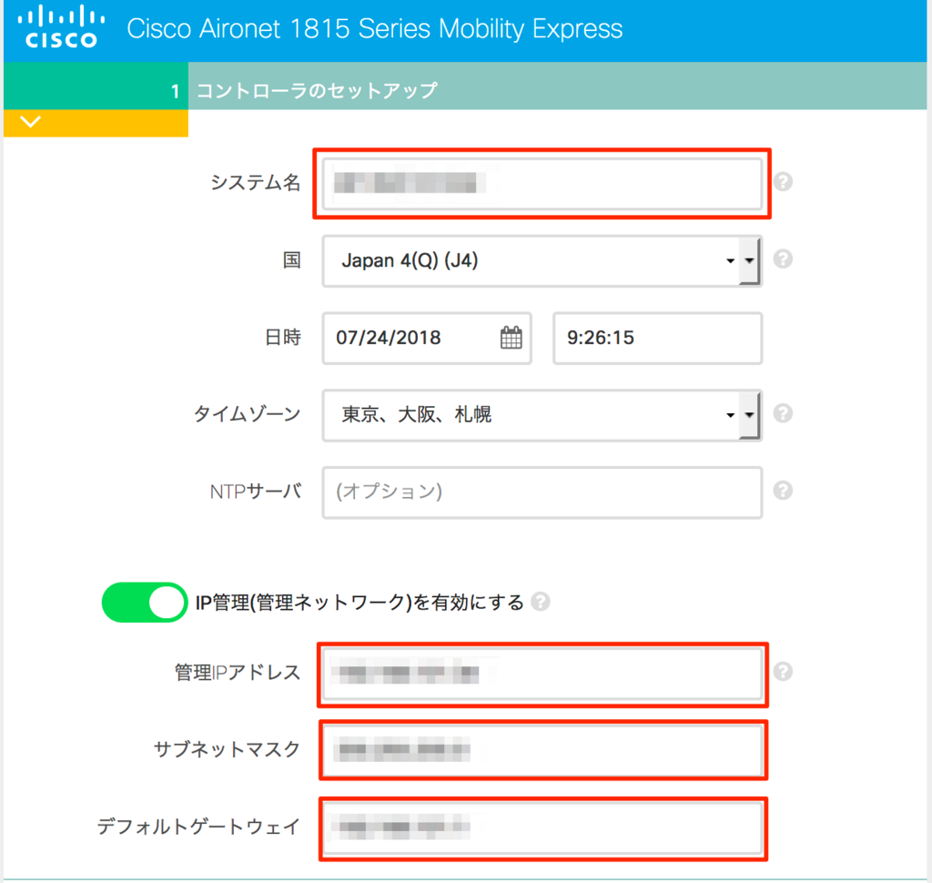Open help icon next to 国 dropdown

click(x=783, y=259)
